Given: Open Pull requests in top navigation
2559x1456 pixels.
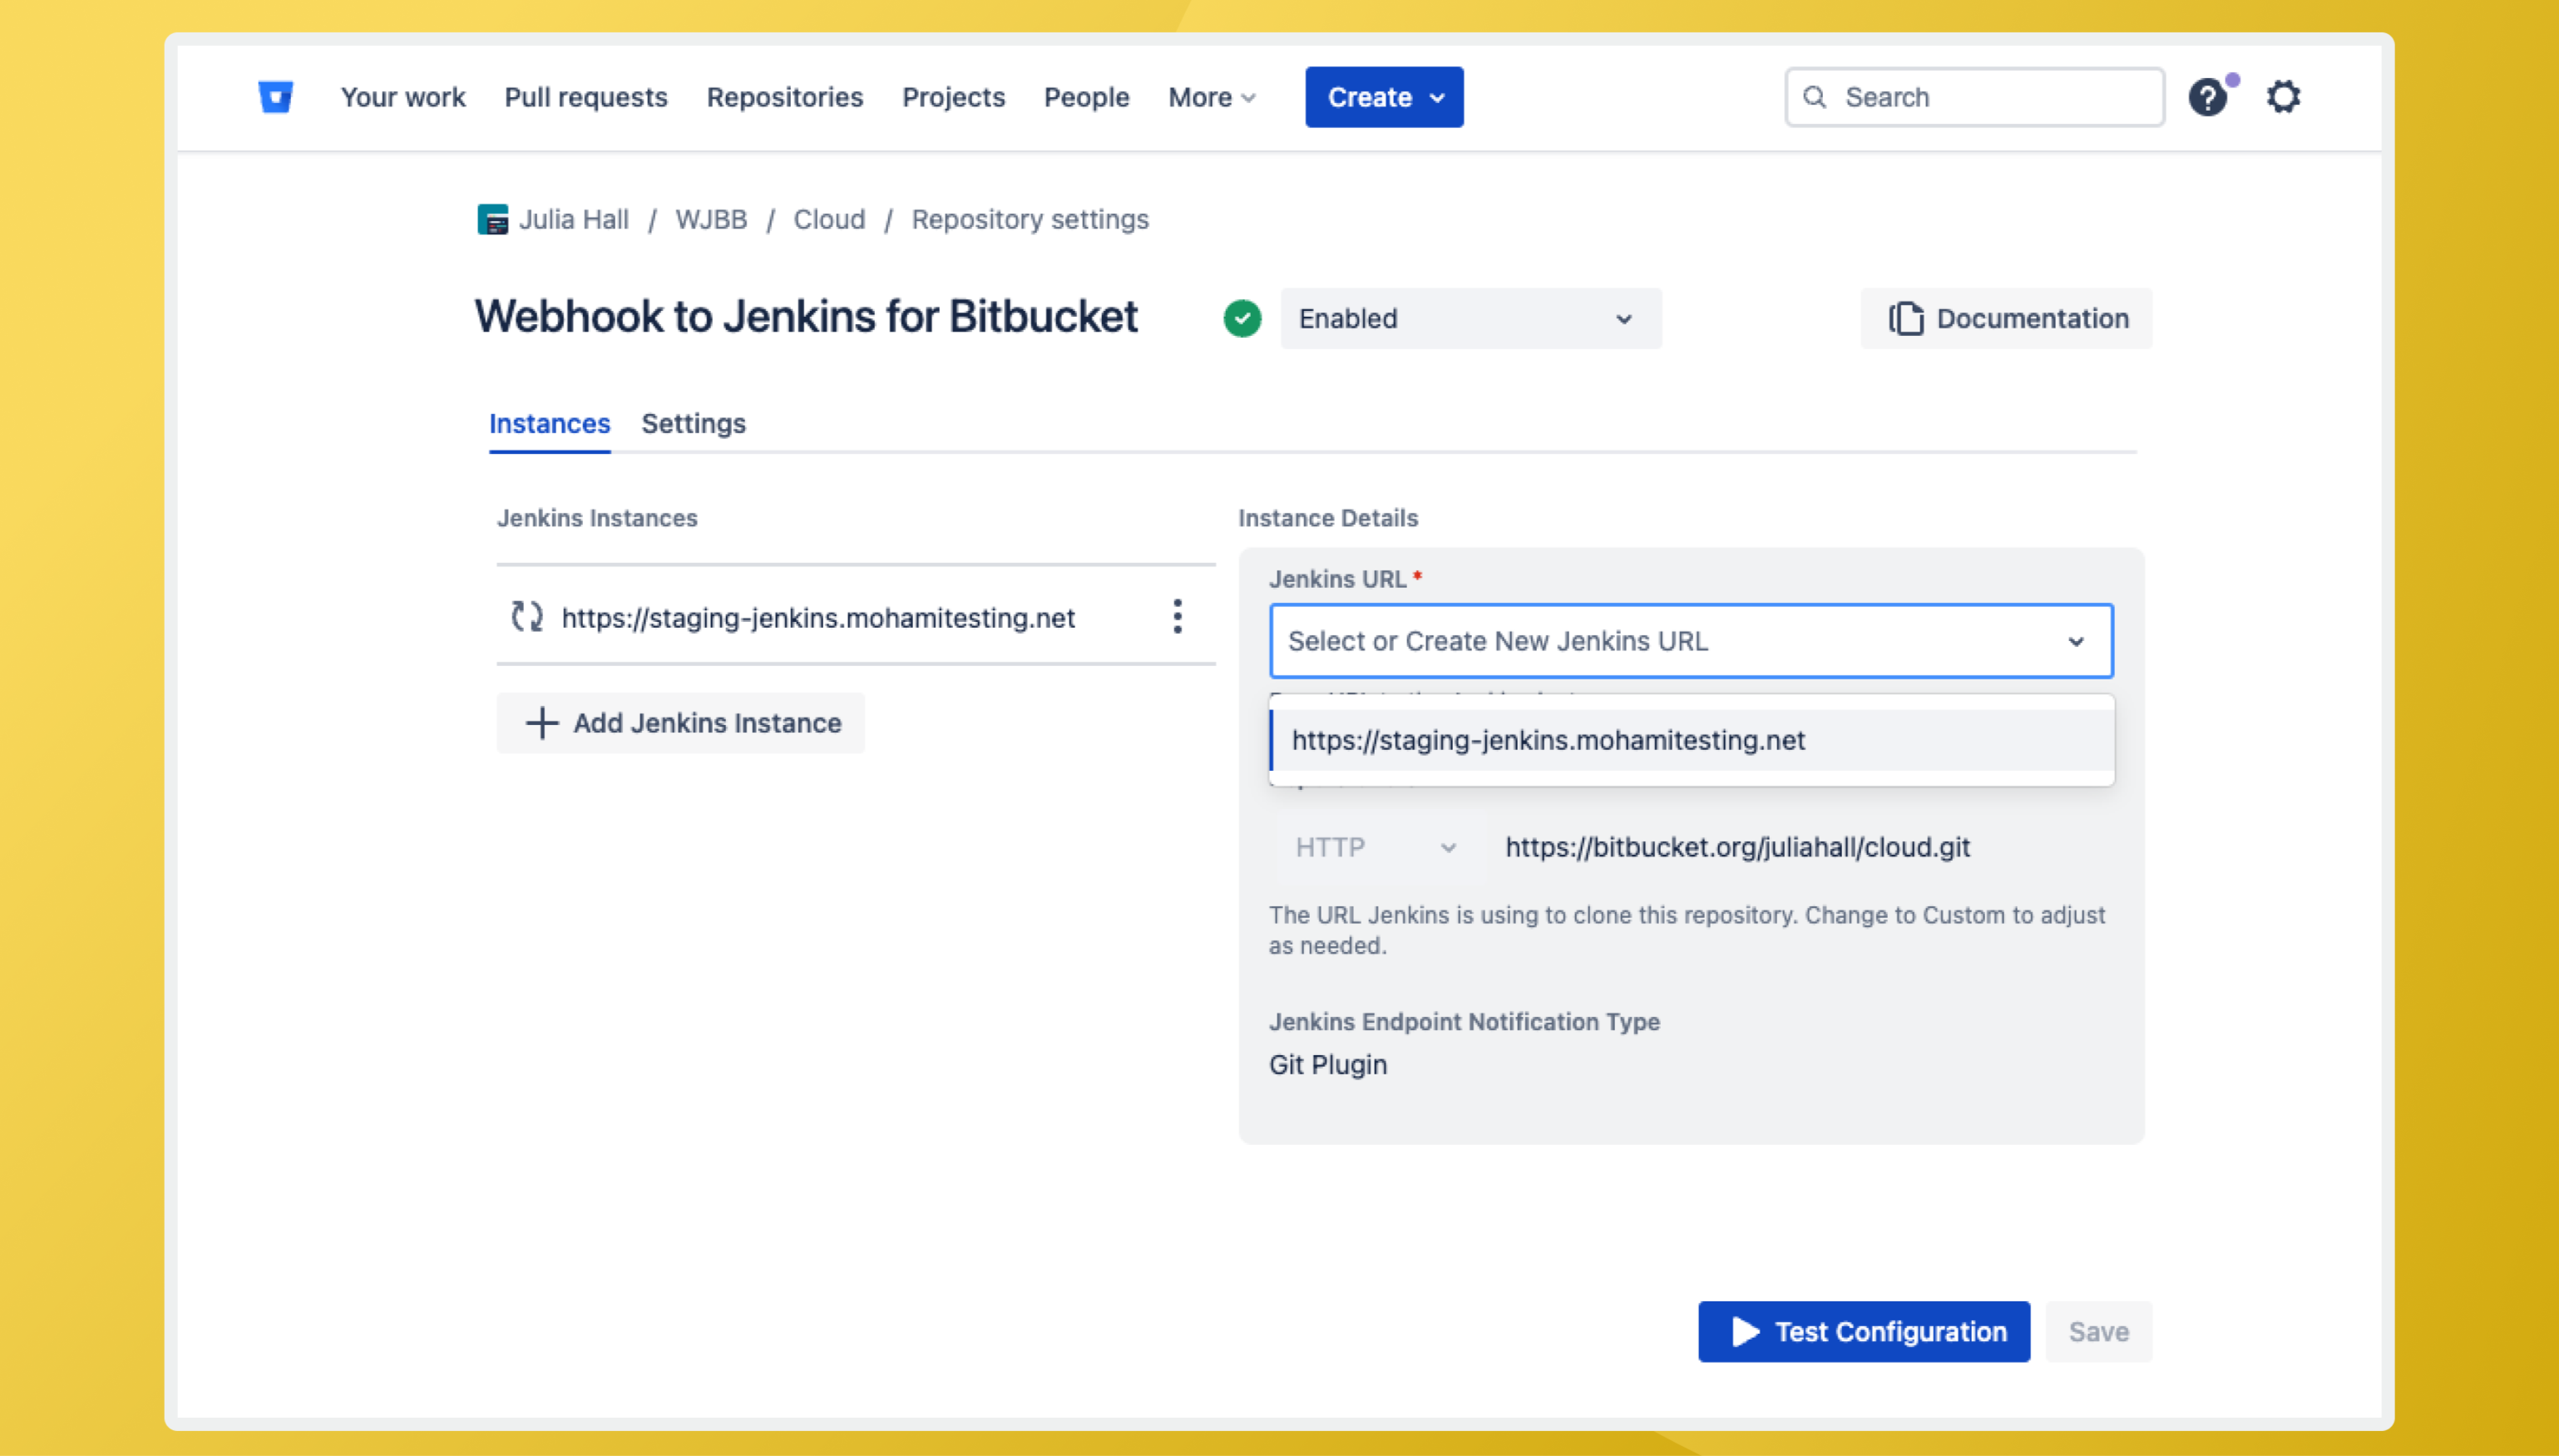Looking at the screenshot, I should [585, 97].
